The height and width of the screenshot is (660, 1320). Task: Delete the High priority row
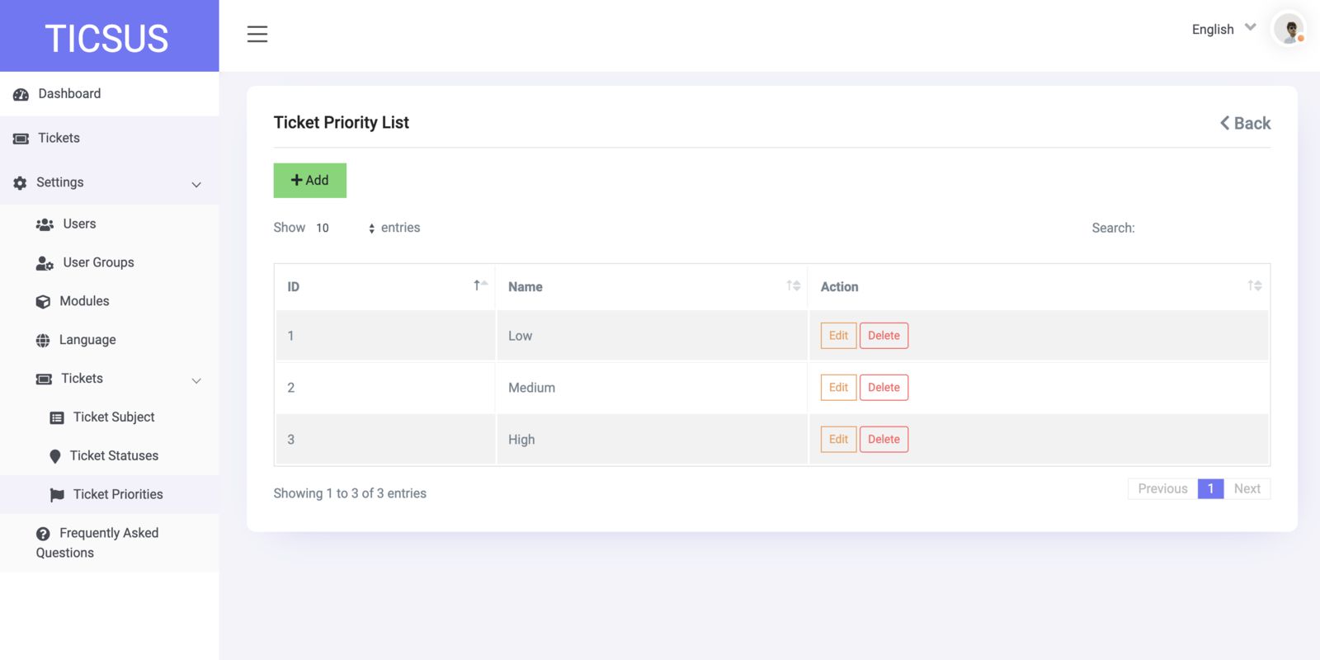click(x=884, y=440)
